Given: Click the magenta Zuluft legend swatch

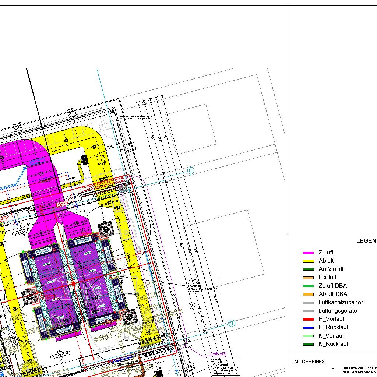Looking at the screenshot, I should pos(308,253).
